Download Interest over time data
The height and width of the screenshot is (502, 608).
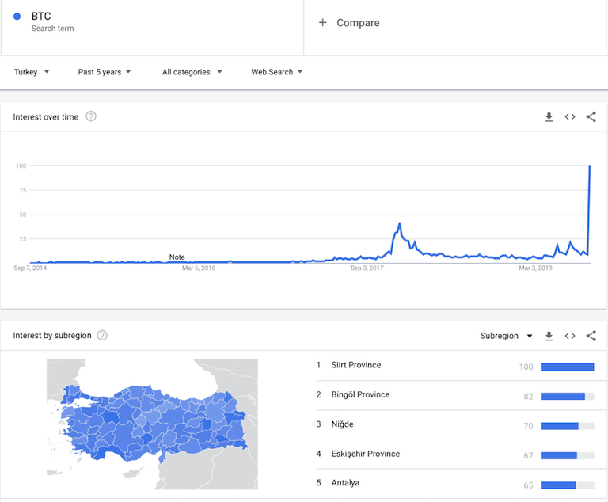tap(549, 116)
